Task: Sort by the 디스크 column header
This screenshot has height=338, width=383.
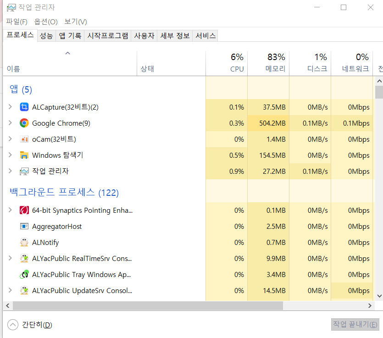Action: pyautogui.click(x=310, y=63)
